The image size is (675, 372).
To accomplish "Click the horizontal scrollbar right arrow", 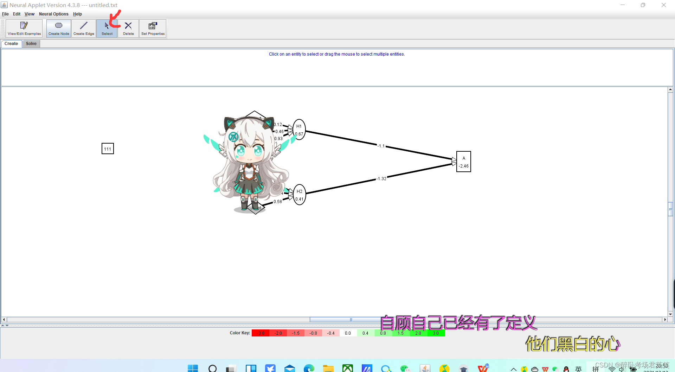I will (665, 320).
